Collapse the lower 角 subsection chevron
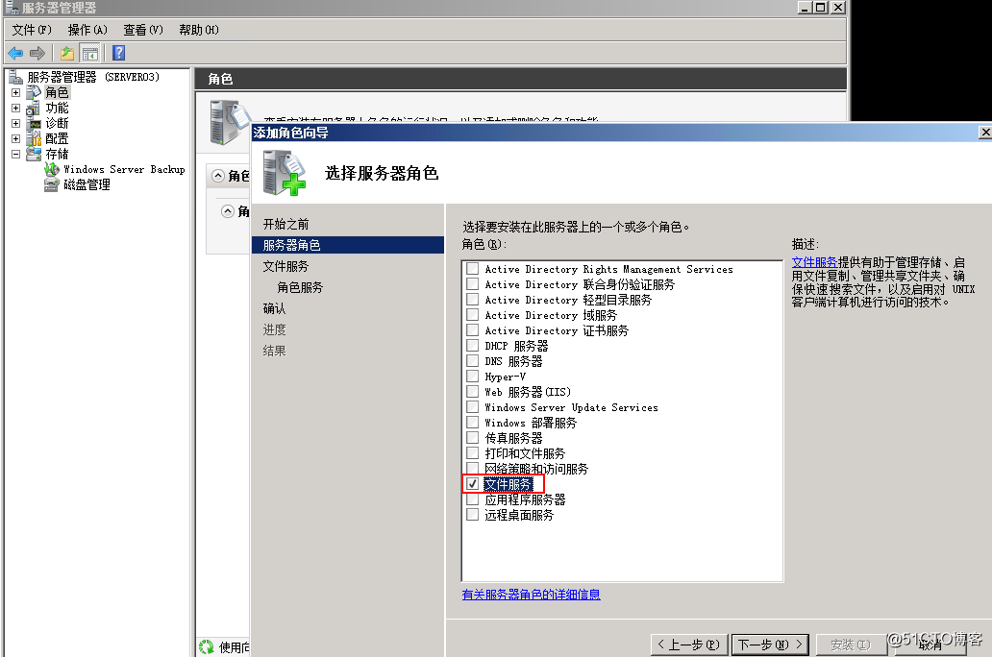 click(x=228, y=211)
